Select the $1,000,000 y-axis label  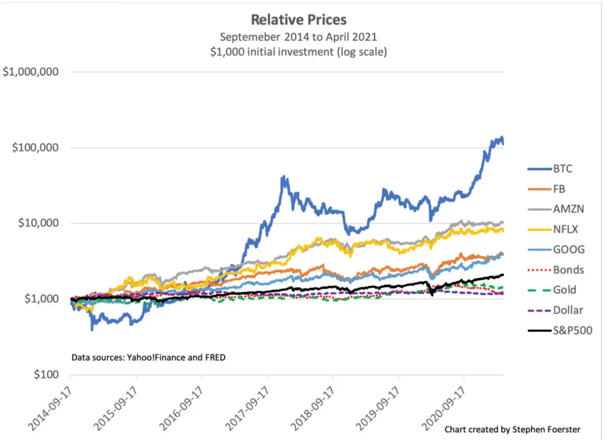click(30, 72)
